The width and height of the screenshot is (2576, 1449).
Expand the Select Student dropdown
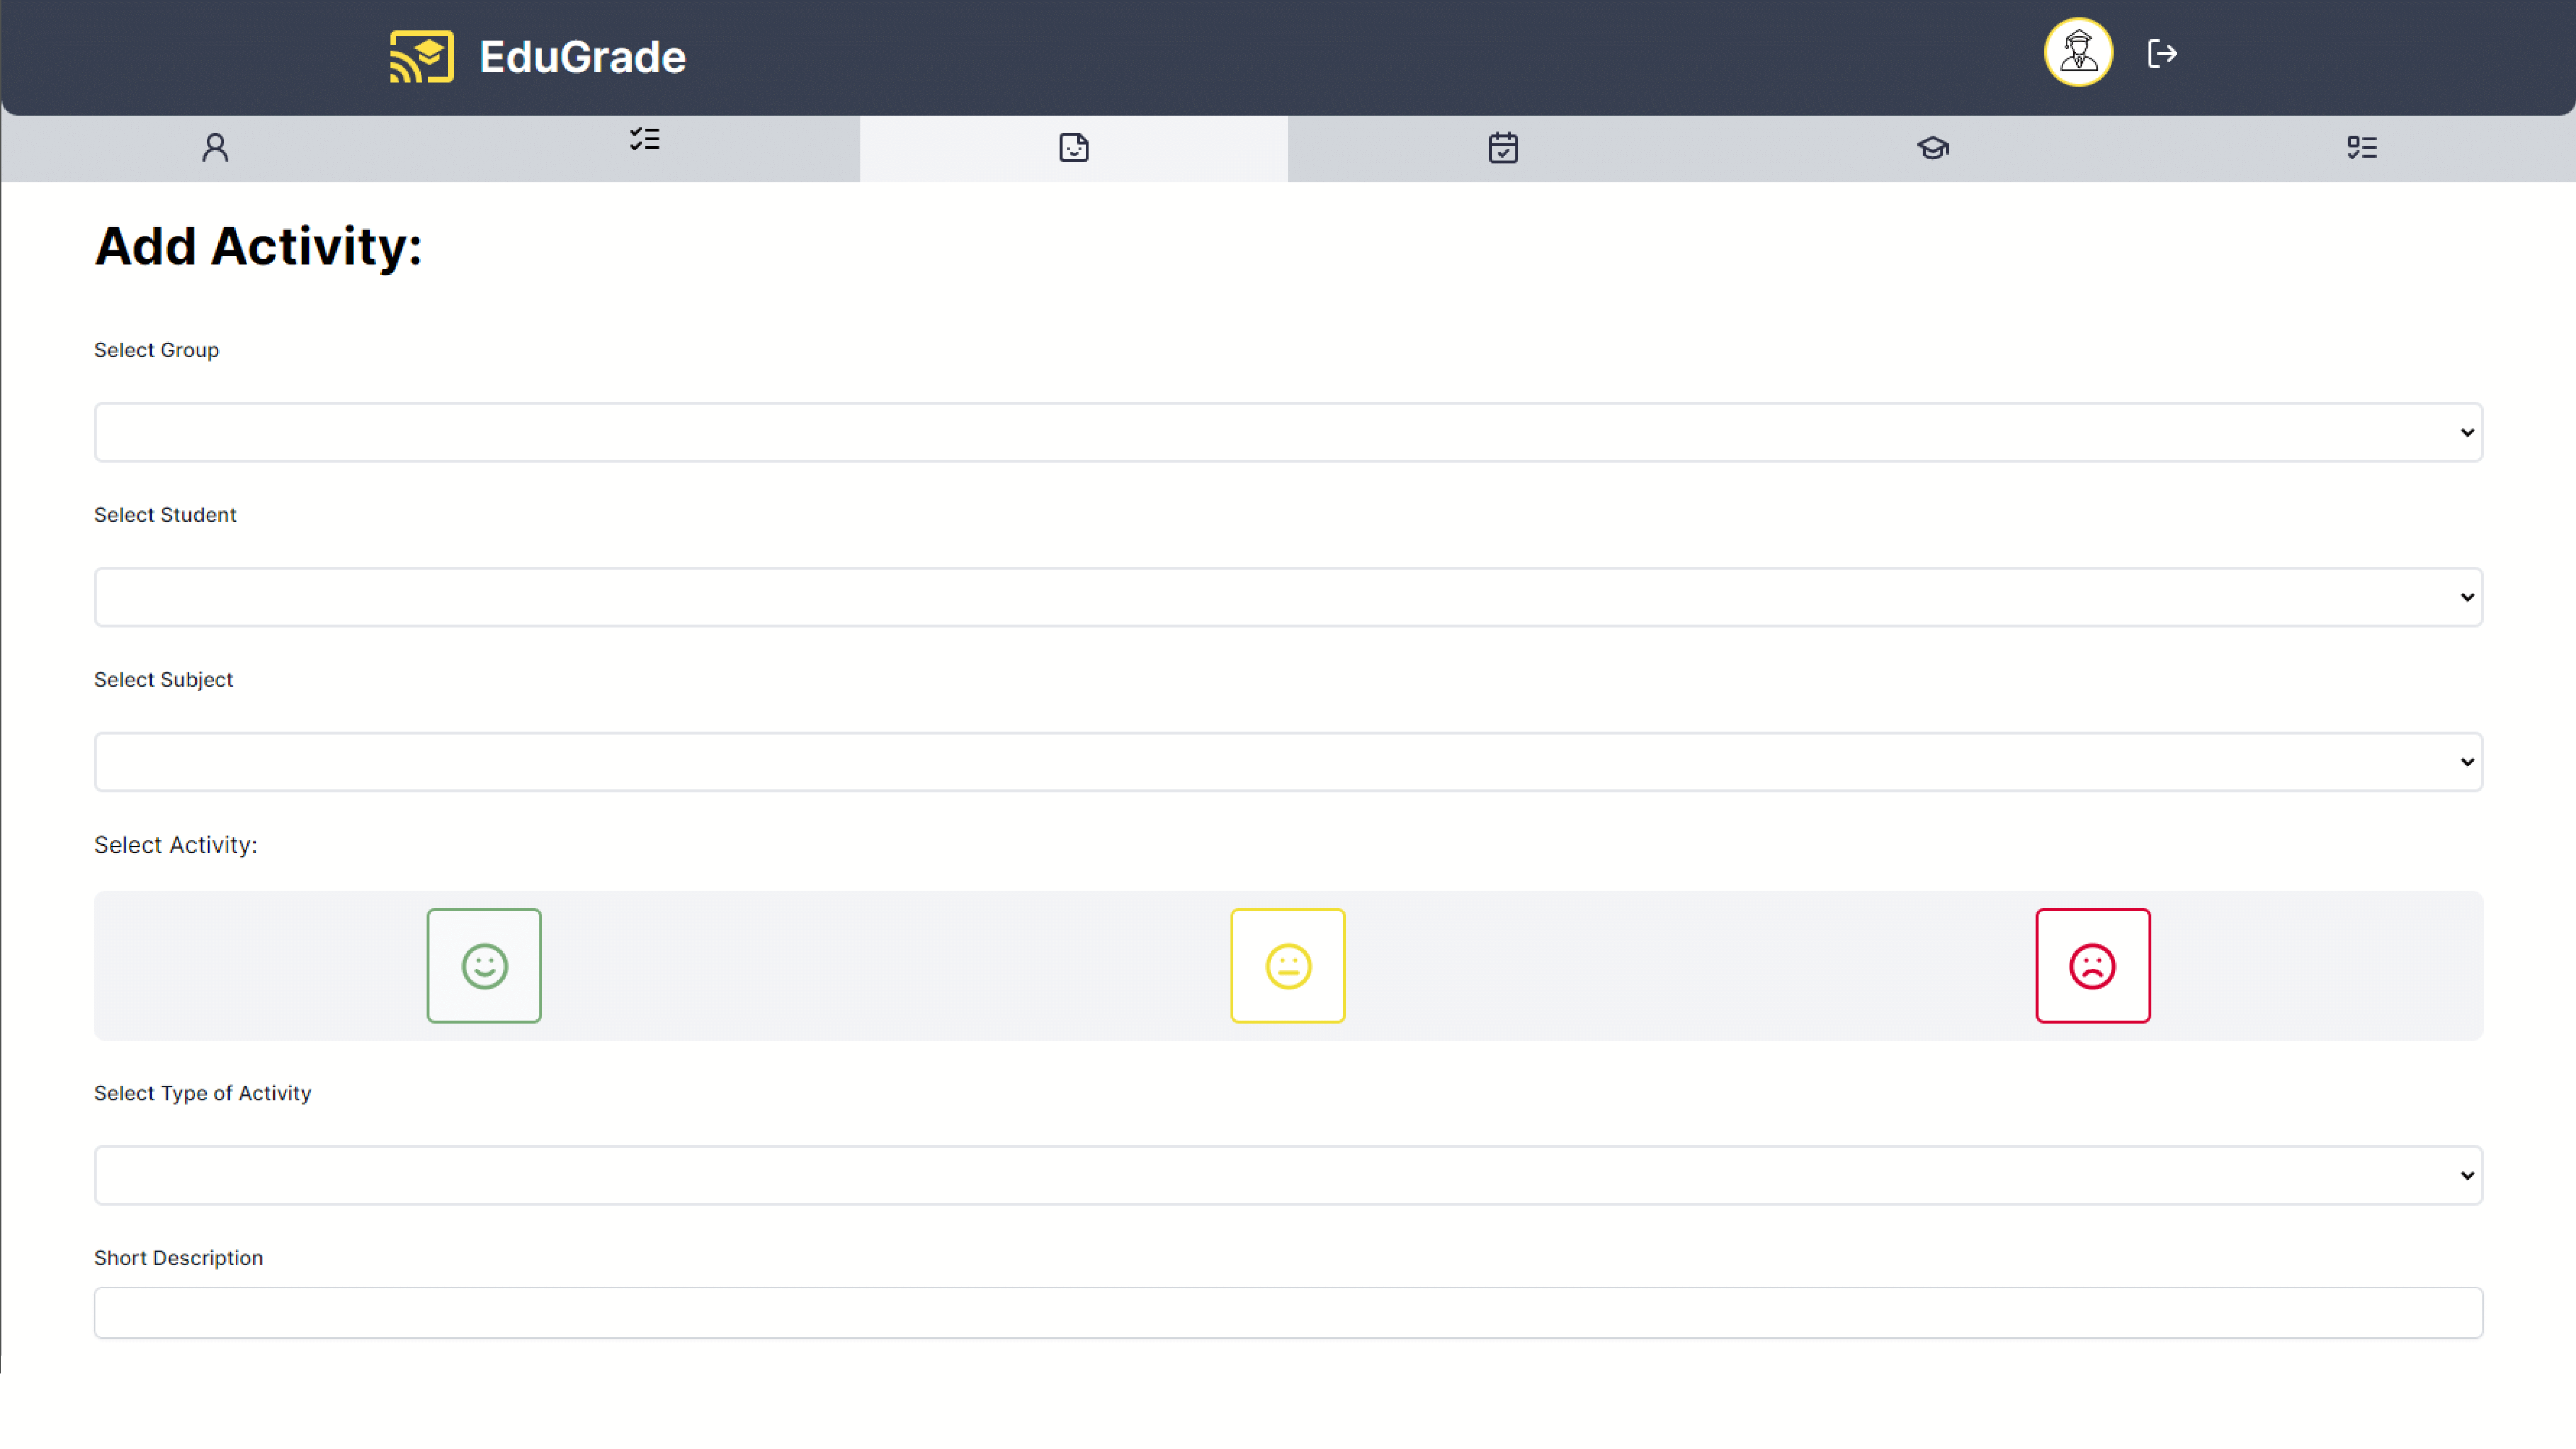point(1288,597)
